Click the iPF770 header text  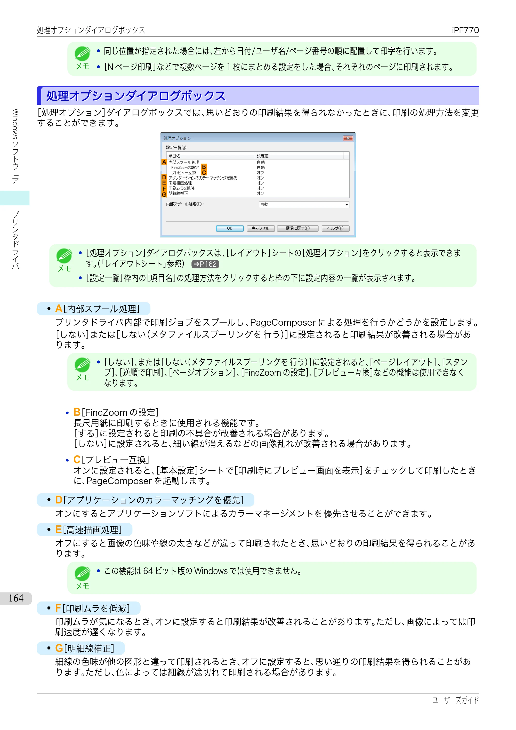465,30
